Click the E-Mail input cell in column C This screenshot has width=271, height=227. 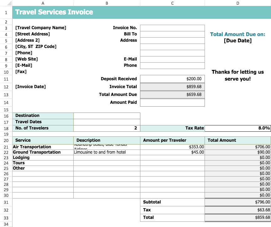point(173,59)
